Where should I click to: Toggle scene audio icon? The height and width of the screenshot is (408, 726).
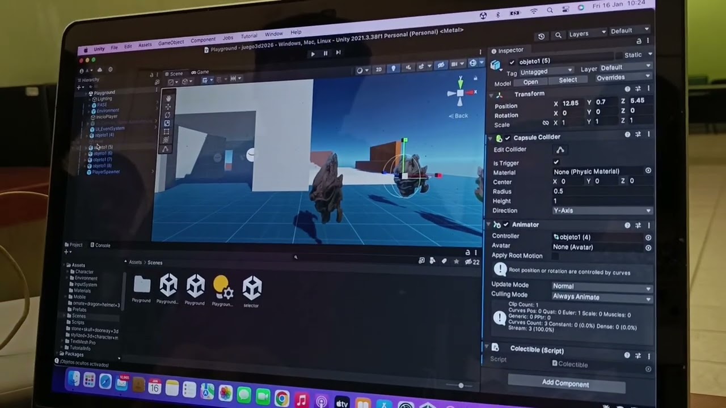408,67
